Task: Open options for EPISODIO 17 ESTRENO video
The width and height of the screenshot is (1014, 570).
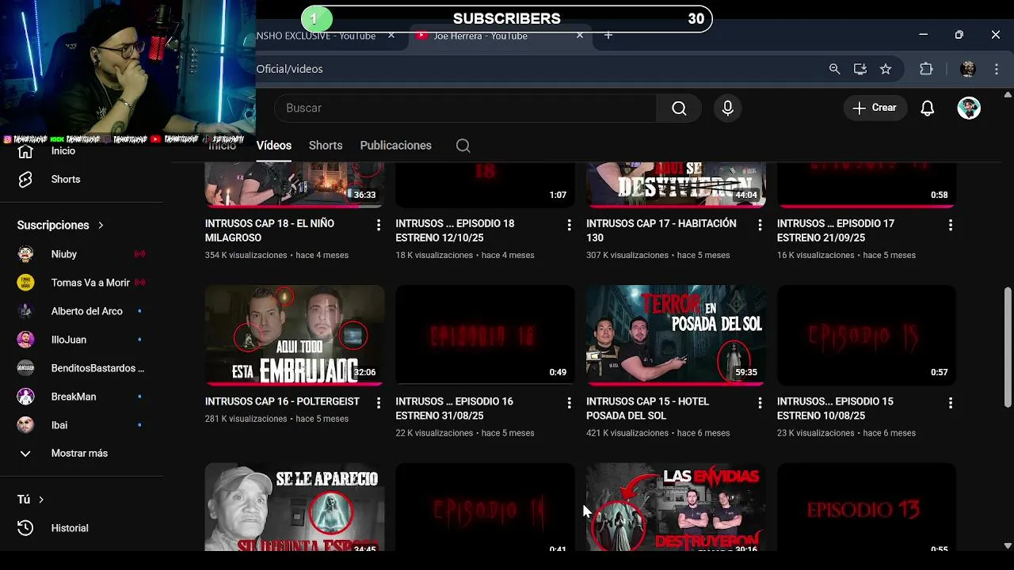Action: point(951,226)
